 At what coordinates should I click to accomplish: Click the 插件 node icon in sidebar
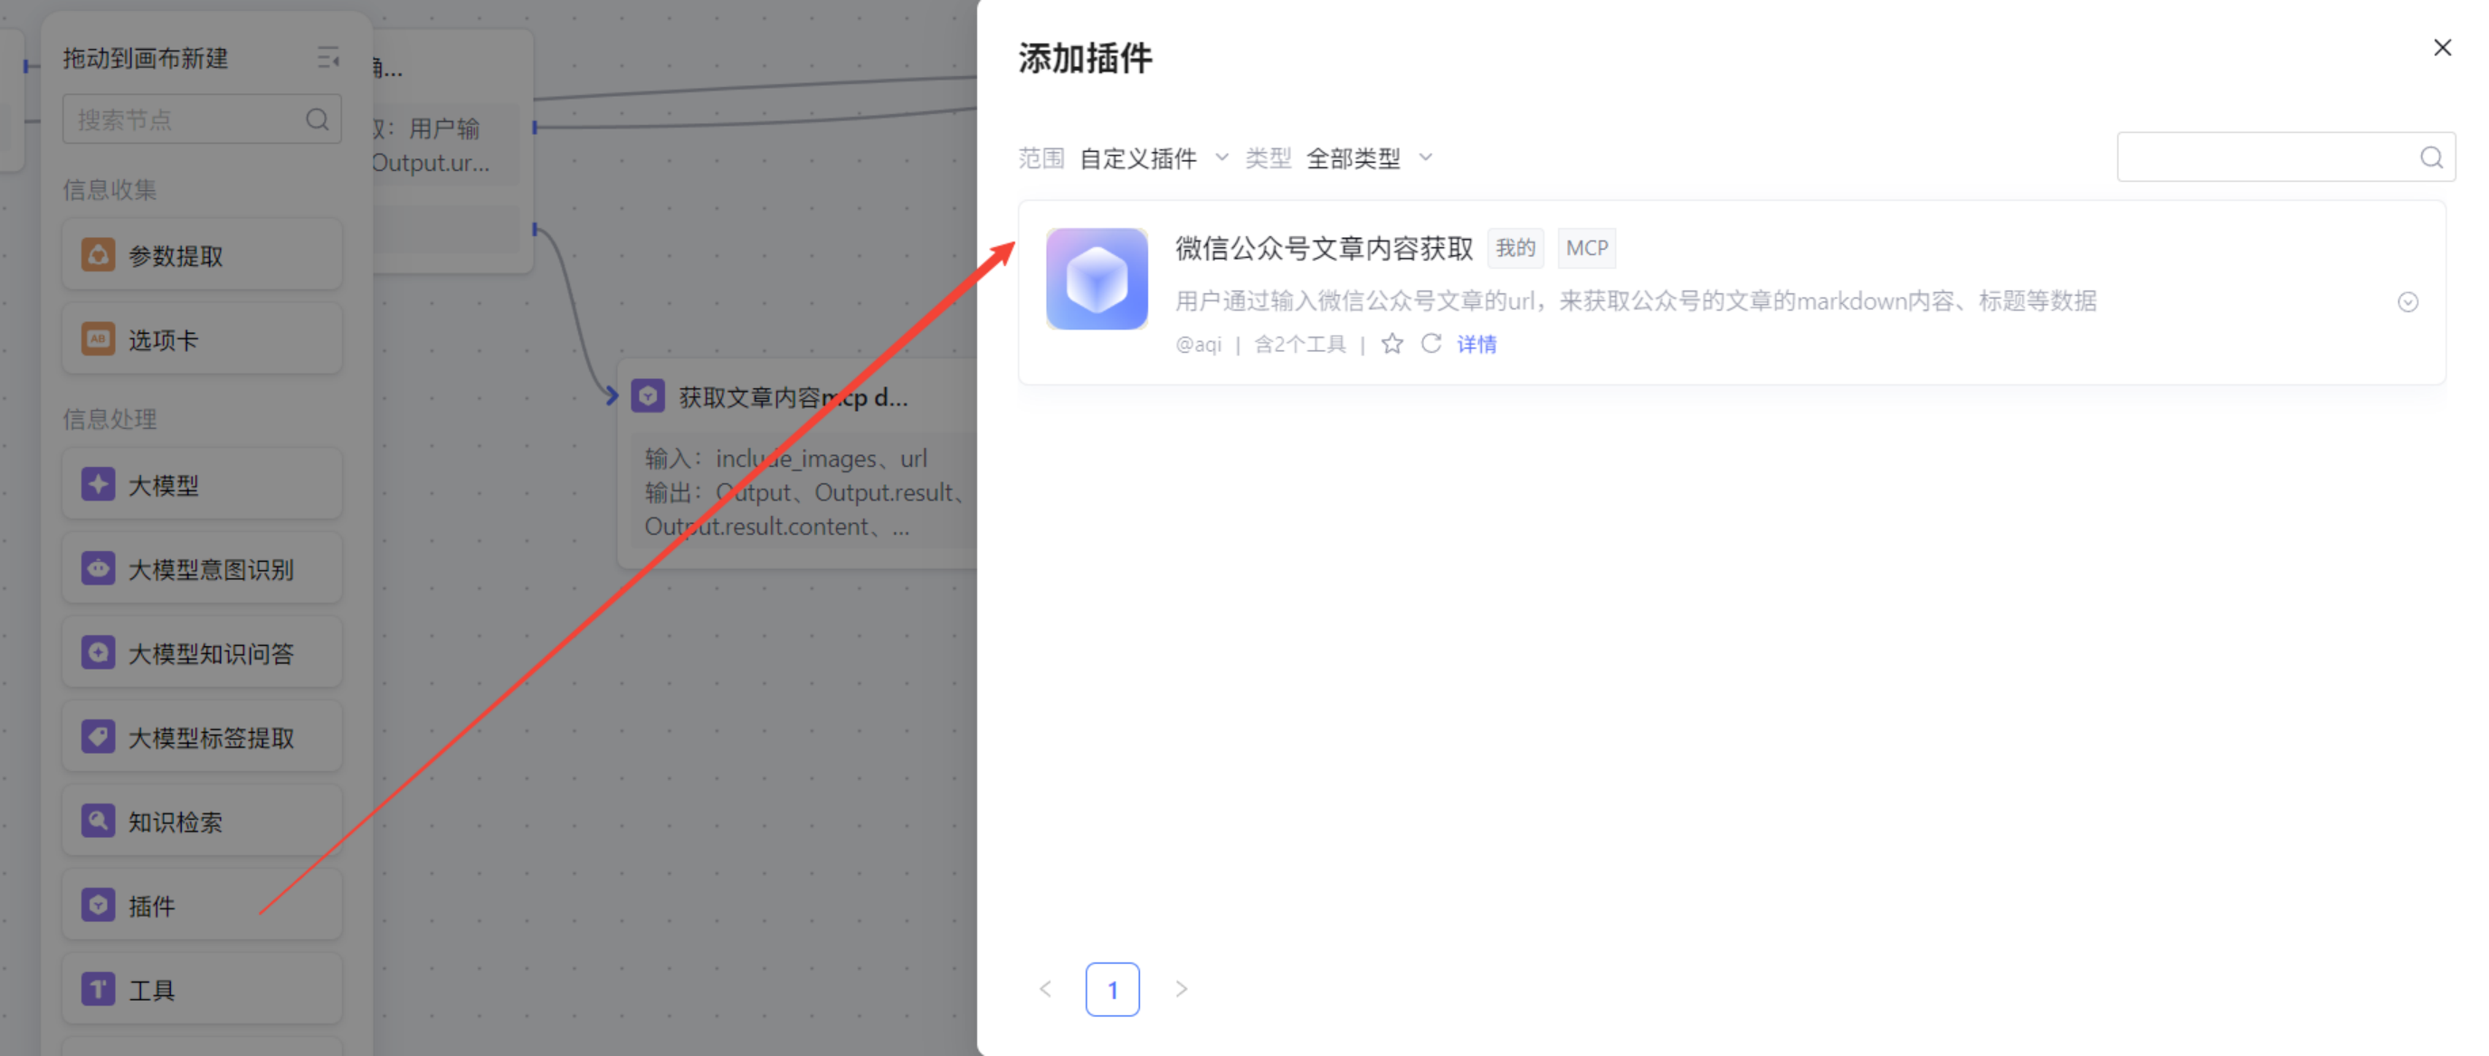point(98,905)
